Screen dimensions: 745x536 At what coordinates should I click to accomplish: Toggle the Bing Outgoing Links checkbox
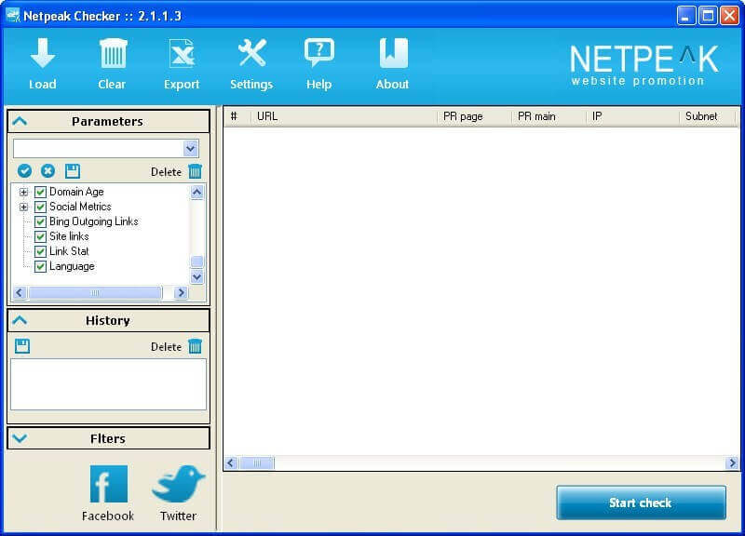40,221
